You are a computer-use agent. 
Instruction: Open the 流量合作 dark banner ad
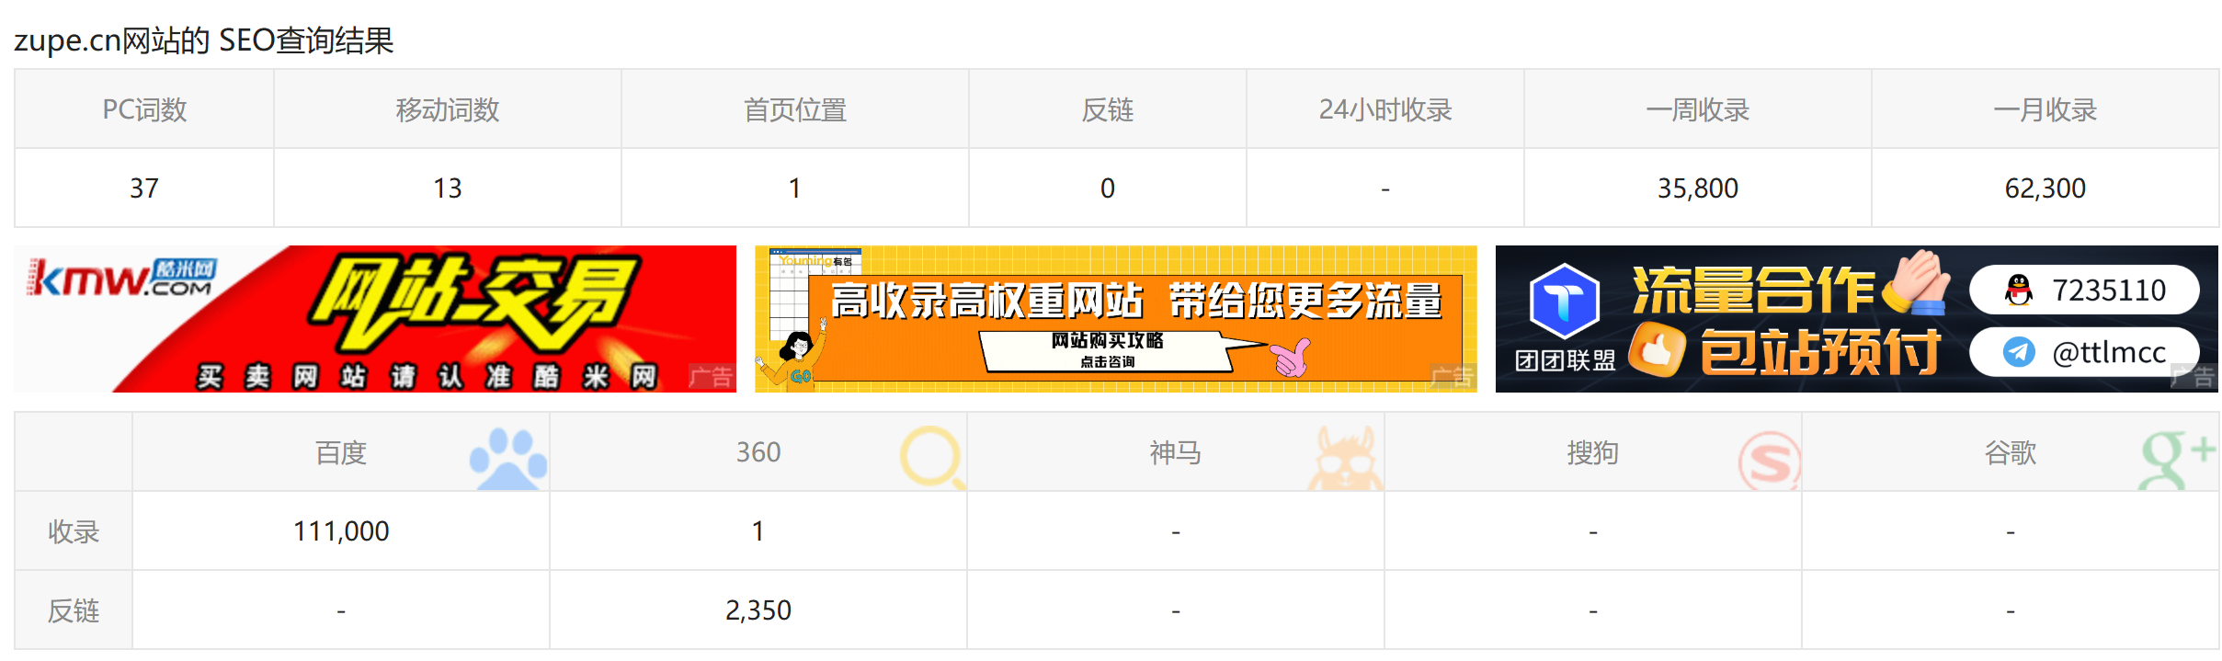(x=1857, y=319)
